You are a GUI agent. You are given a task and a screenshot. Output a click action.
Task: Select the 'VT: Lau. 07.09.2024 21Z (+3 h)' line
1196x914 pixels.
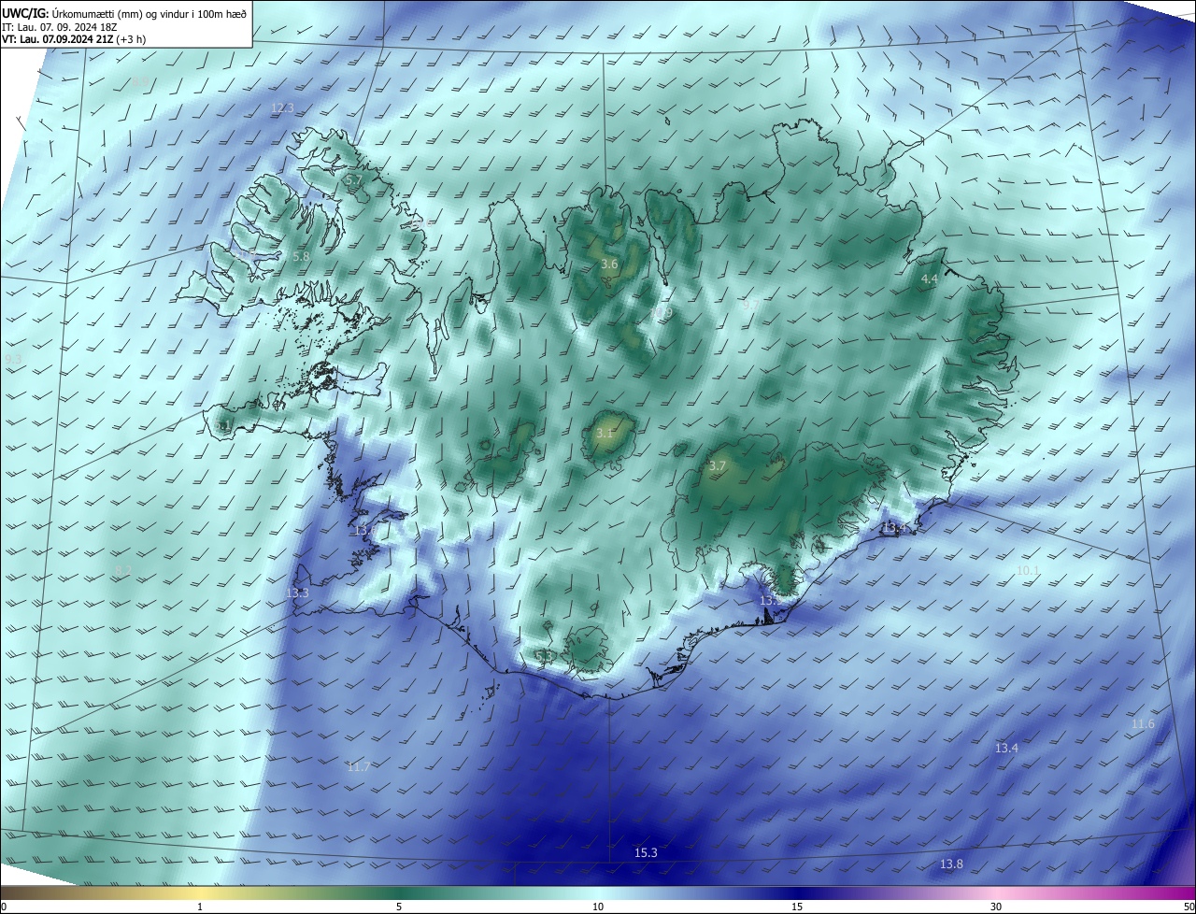pyautogui.click(x=74, y=39)
